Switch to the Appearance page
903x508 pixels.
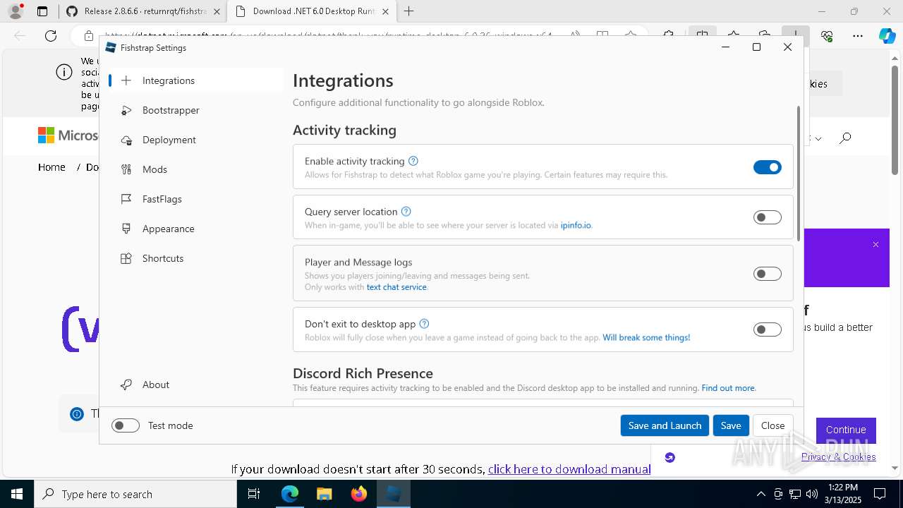click(x=195, y=229)
